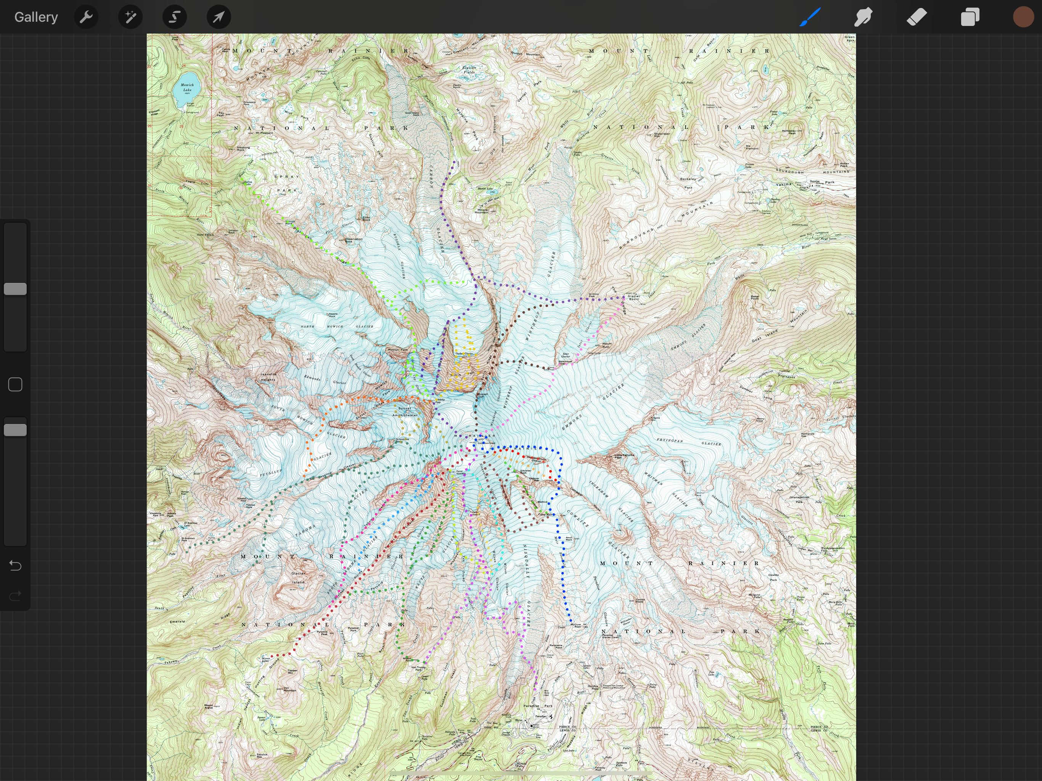Activate the Transform arrow tool

click(219, 17)
